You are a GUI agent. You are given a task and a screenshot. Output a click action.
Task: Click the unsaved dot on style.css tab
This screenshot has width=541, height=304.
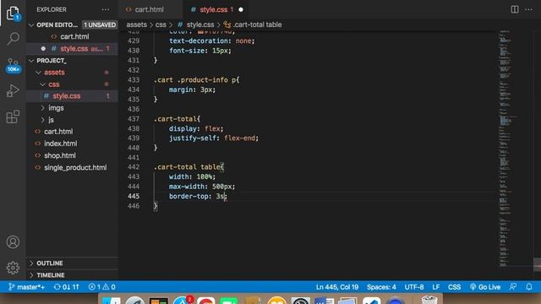pos(241,9)
